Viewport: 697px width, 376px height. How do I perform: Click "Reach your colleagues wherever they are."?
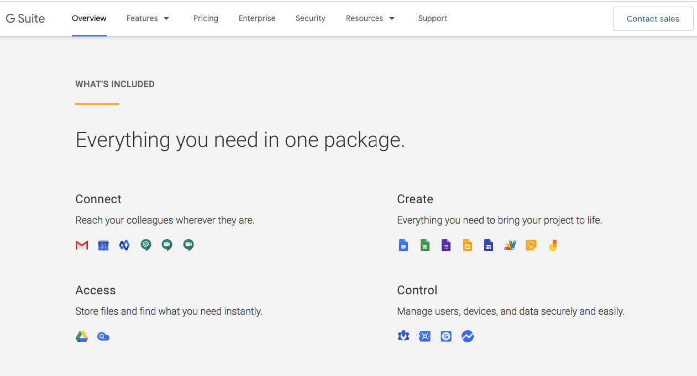click(165, 220)
